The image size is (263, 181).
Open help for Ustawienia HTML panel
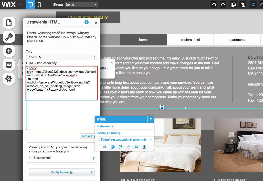[x=86, y=22]
